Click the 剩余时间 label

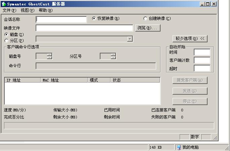[112, 117]
